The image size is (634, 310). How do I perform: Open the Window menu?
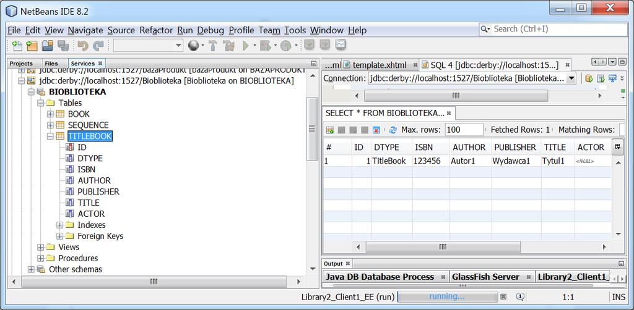coord(327,30)
